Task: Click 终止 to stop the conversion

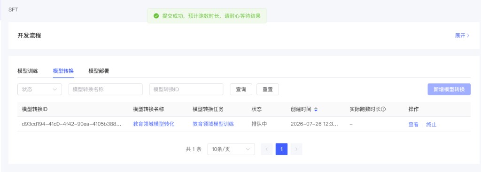Action: [431, 125]
